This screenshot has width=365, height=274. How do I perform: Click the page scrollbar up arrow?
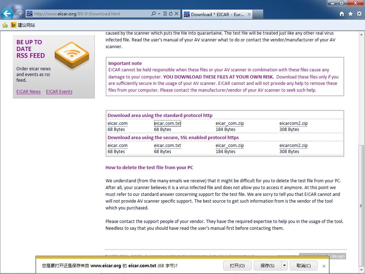click(x=361, y=35)
